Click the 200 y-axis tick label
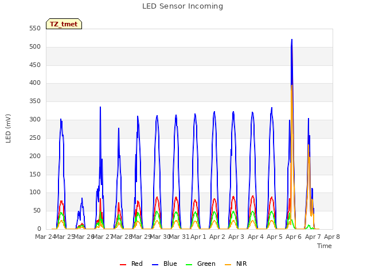367x275 pixels. 35,156
